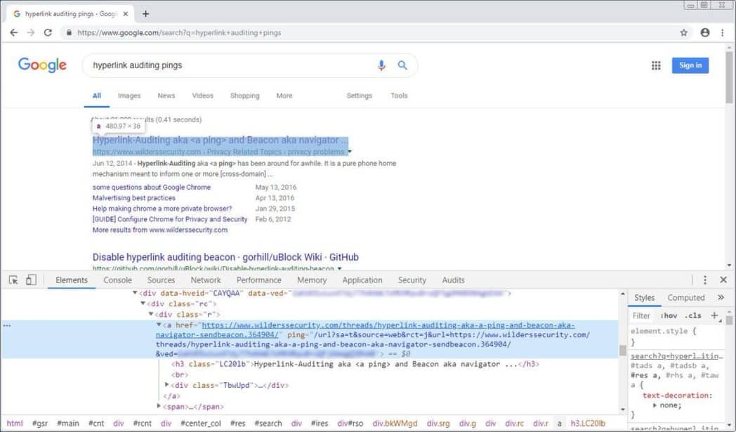Screen dimensions: 736x432
Task: Expand the wilderssecurity result URL dropdown arrow
Action: point(350,152)
